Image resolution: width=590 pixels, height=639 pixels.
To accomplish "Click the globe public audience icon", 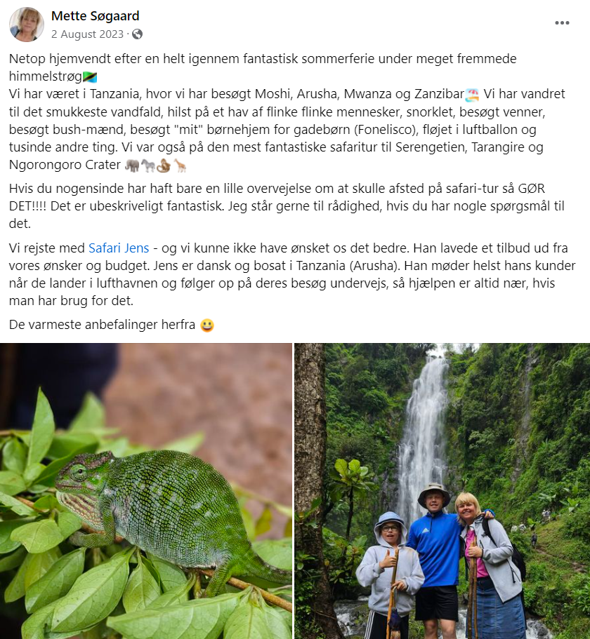I will click(138, 34).
